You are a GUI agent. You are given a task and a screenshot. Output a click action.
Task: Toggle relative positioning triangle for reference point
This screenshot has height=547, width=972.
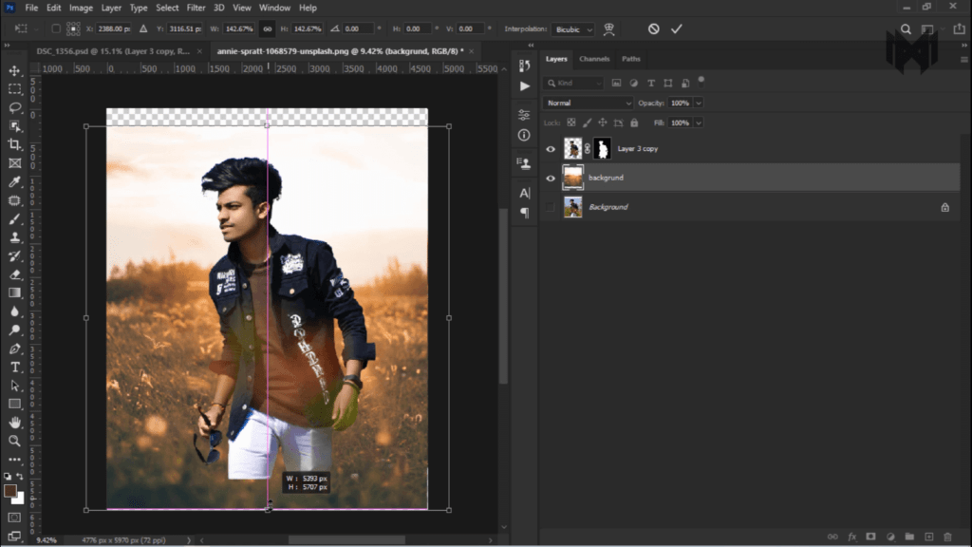click(143, 28)
